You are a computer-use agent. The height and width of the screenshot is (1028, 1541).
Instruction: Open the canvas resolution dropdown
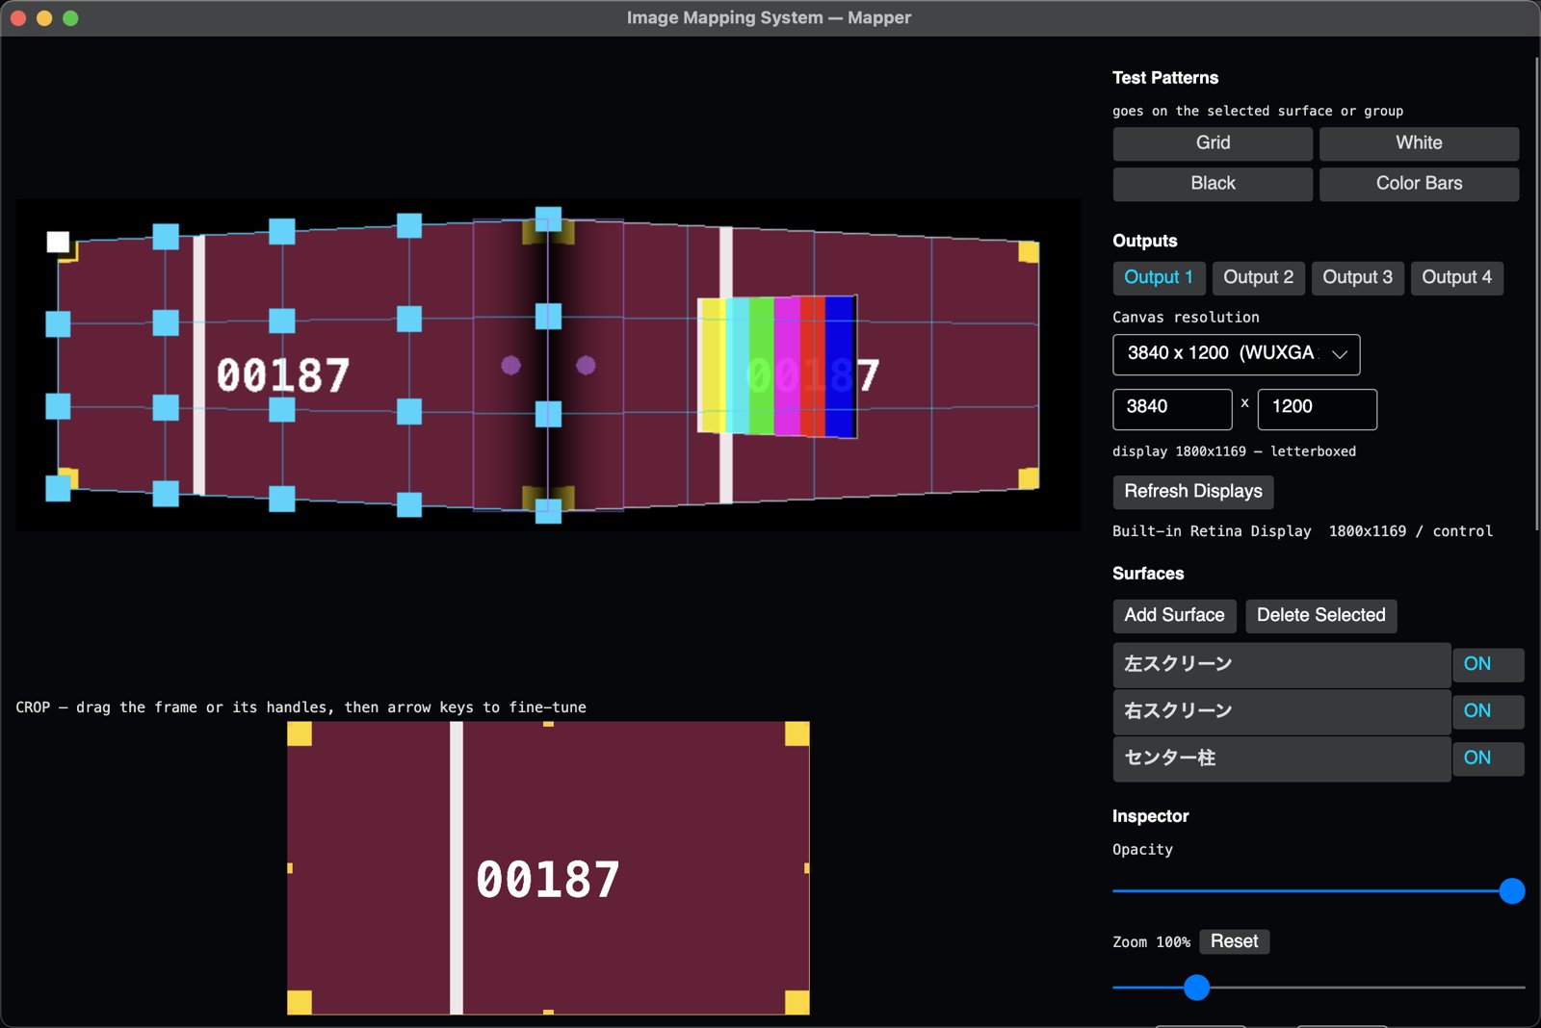tap(1236, 354)
